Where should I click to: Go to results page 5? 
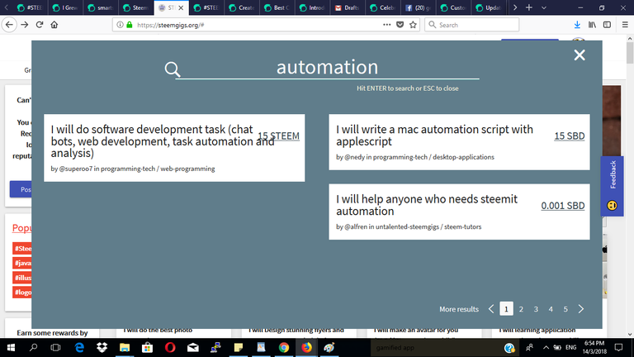(x=565, y=309)
